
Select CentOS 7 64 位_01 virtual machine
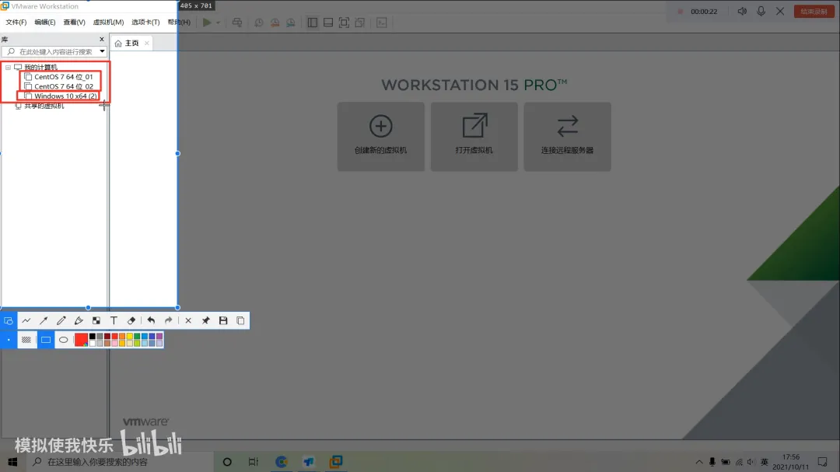tap(59, 77)
